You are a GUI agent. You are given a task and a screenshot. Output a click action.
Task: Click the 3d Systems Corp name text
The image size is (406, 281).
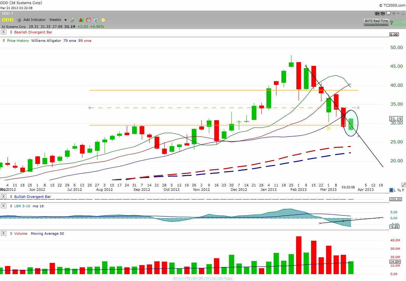pos(14,27)
